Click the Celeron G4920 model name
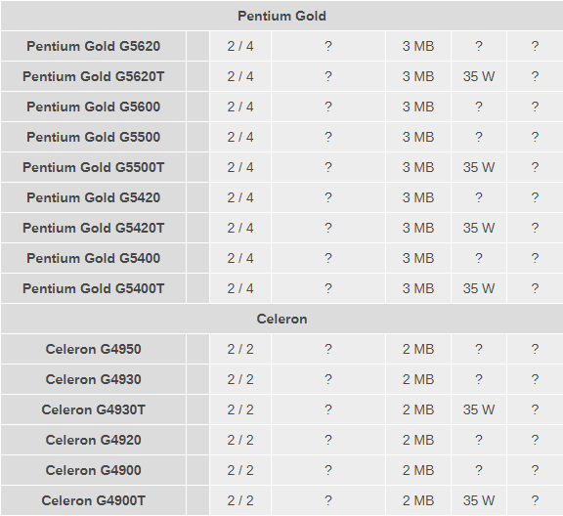 [x=94, y=440]
